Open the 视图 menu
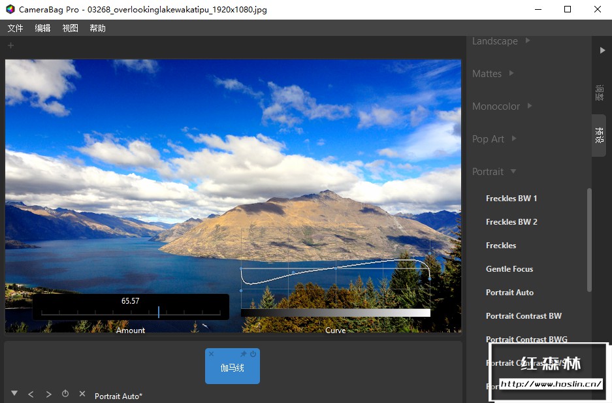612x403 pixels. click(x=71, y=28)
